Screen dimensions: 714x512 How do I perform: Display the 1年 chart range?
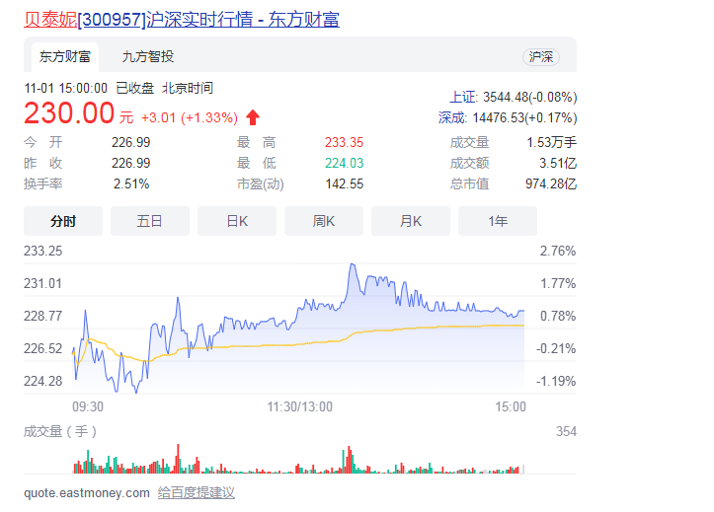coord(498,221)
